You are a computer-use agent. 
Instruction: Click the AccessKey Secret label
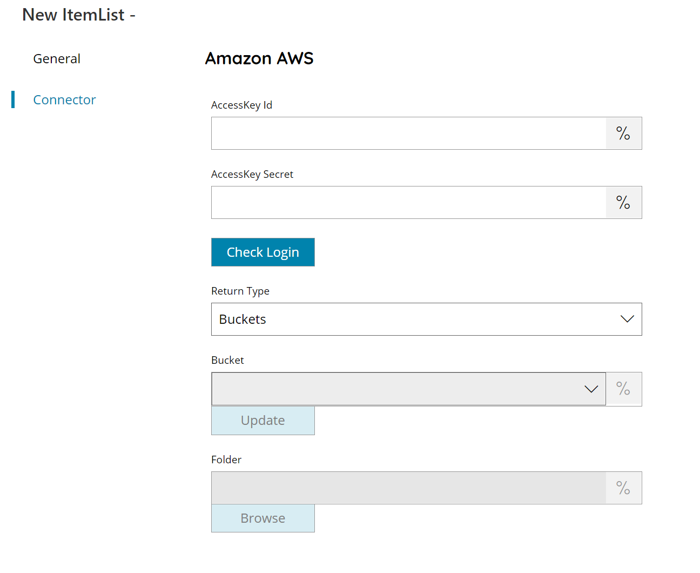coord(252,174)
